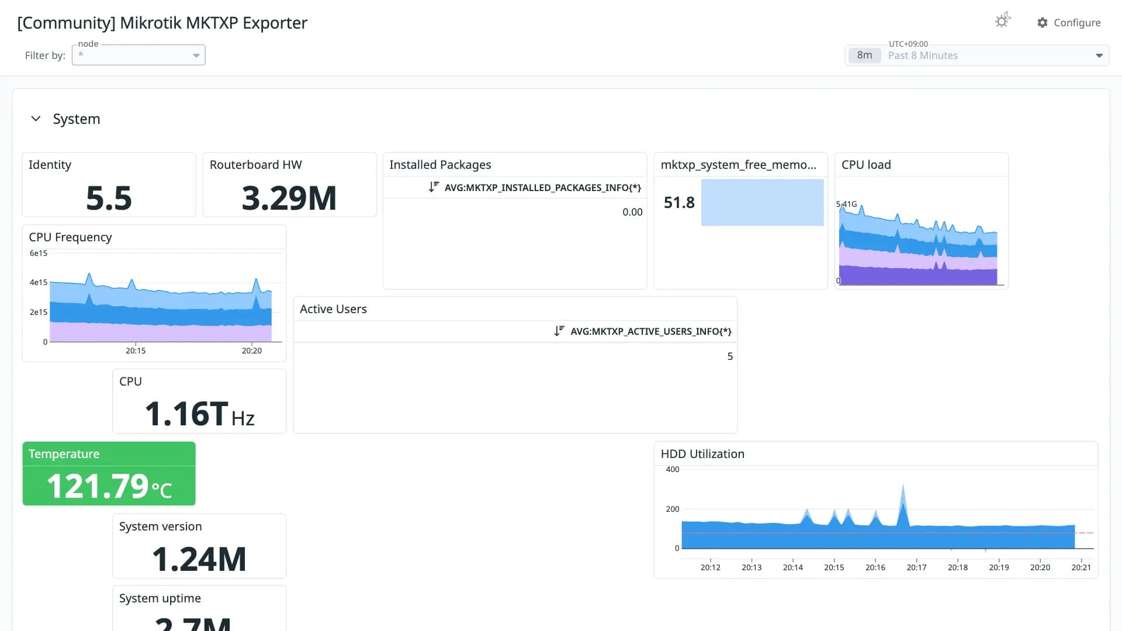Open the Past 8 Minutes time range dropdown
The width and height of the screenshot is (1122, 631).
[x=977, y=56]
